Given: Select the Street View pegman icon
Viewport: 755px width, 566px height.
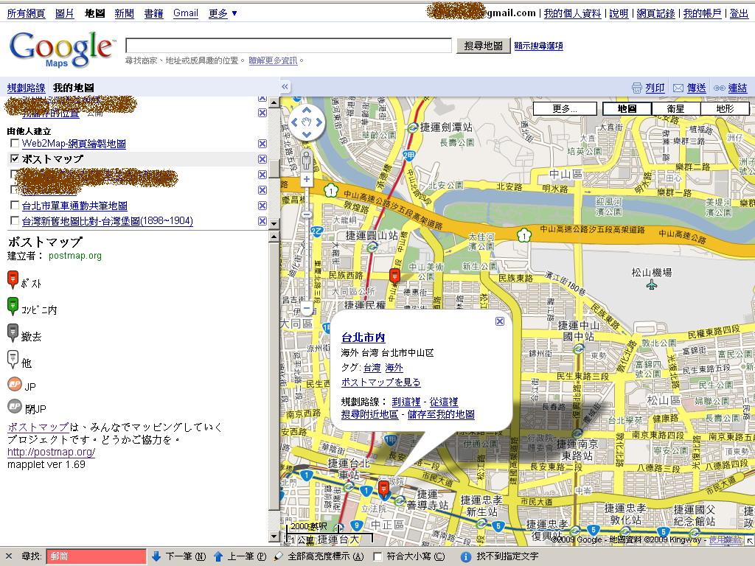Looking at the screenshot, I should (x=307, y=159).
